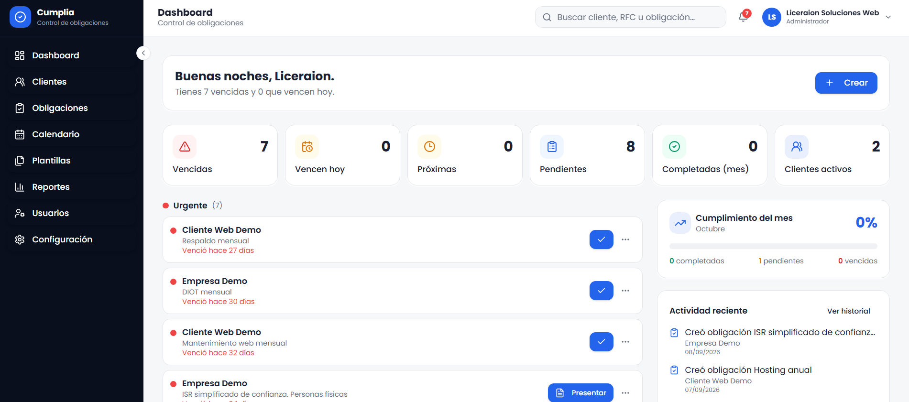Viewport: 909px width, 402px height.
Task: Click the search magnifier icon
Action: (547, 17)
